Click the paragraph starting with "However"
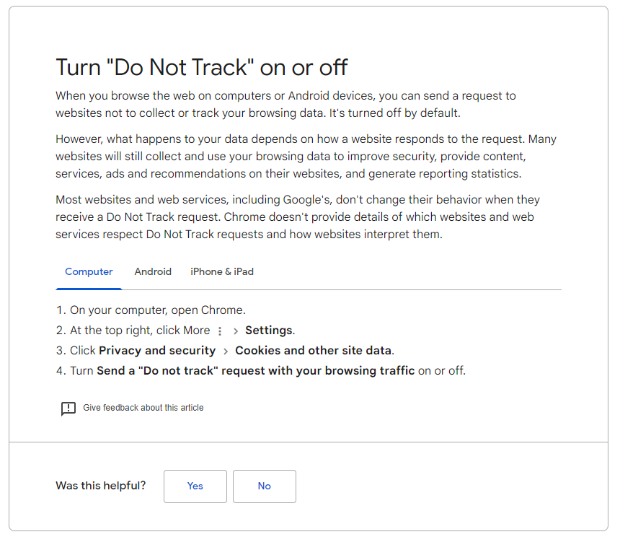The height and width of the screenshot is (537, 620). [306, 156]
